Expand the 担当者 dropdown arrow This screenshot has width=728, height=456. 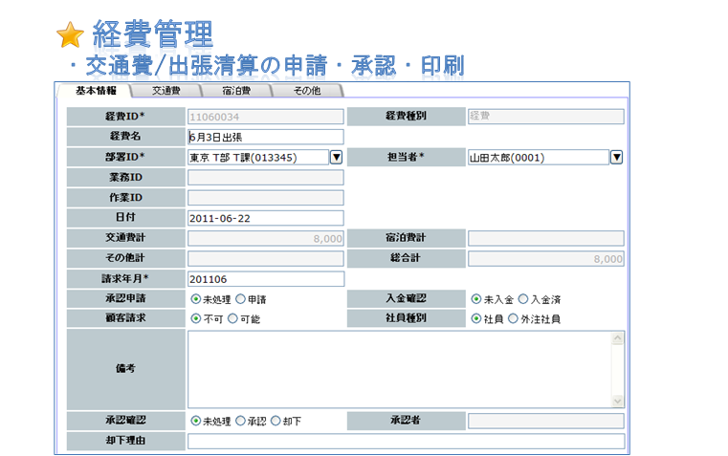tap(616, 157)
